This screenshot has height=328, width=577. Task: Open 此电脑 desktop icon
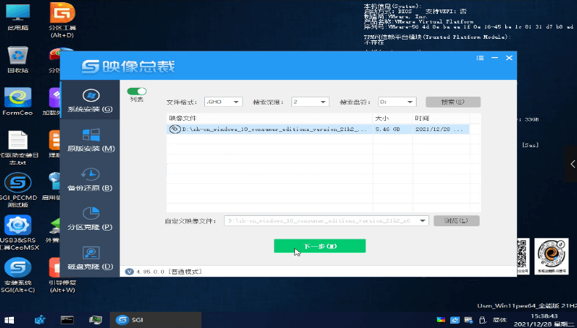(x=18, y=18)
